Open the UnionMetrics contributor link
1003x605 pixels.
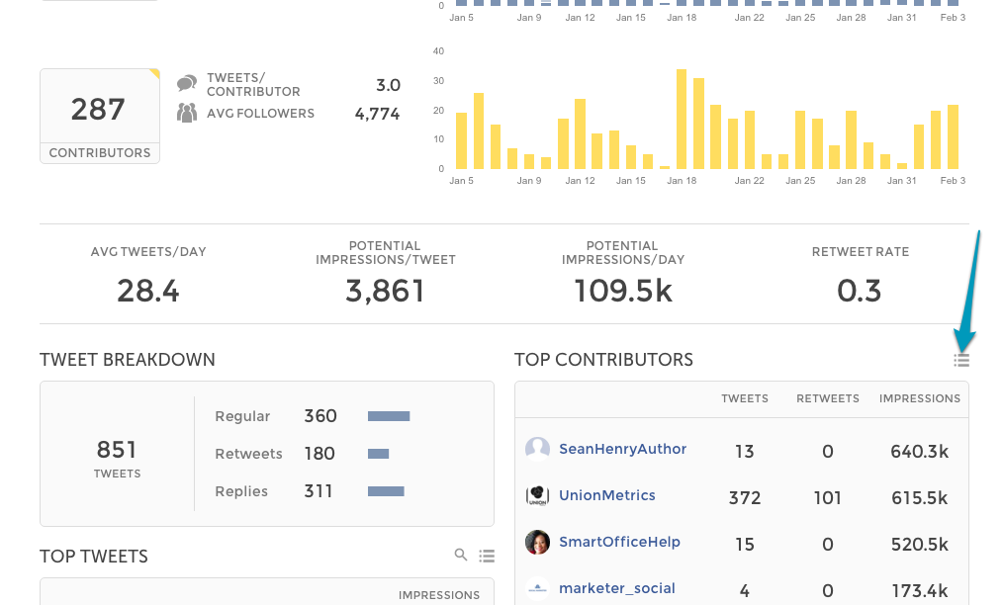(606, 495)
